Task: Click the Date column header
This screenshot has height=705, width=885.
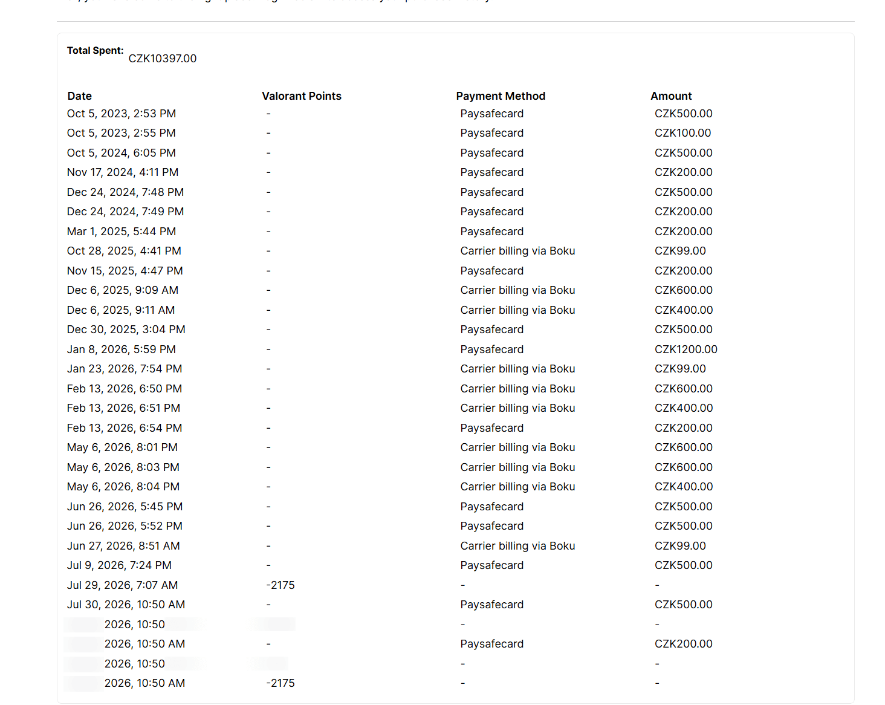Action: tap(80, 96)
